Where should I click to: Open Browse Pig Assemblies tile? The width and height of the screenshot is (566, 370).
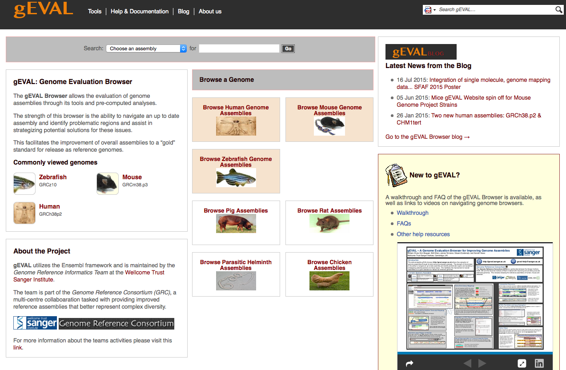(236, 222)
